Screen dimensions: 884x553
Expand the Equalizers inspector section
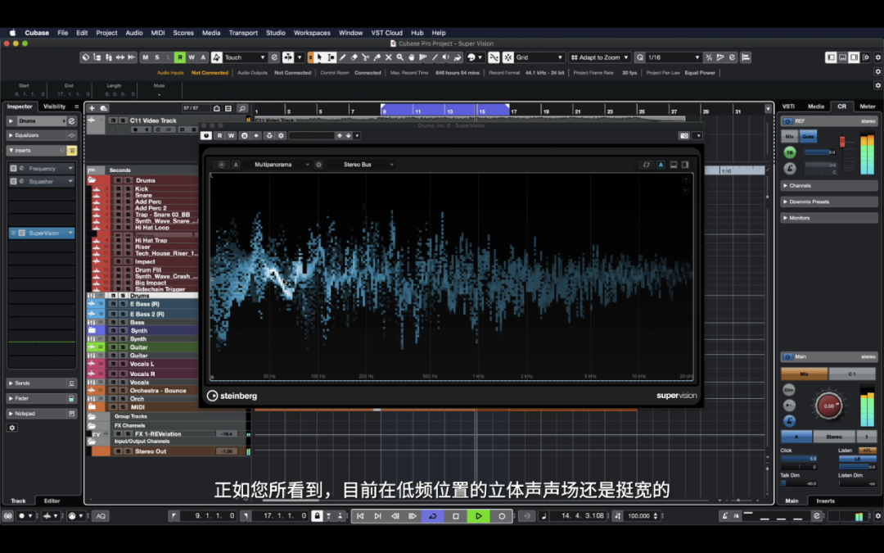(42, 135)
